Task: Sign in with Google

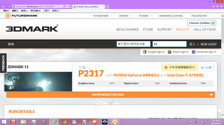Action: [x=154, y=52]
